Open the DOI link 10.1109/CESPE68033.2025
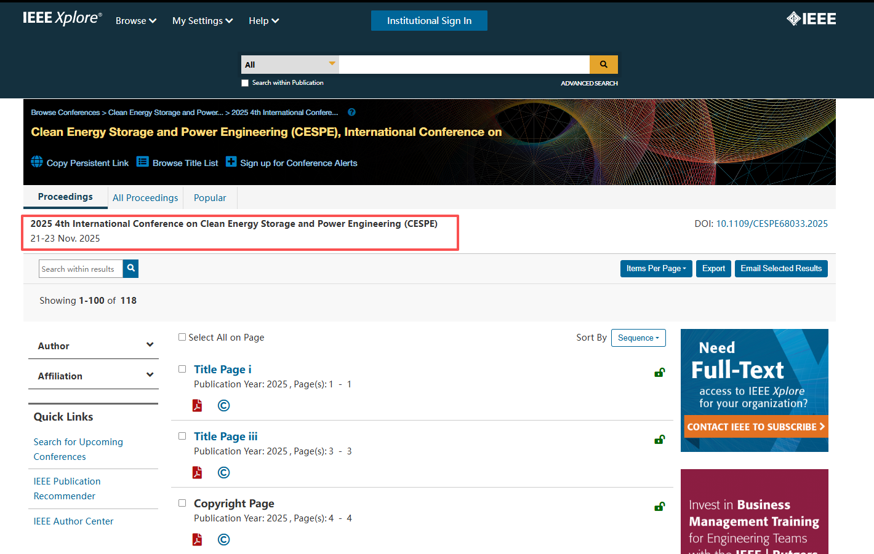Screen dimensions: 874x554 [x=771, y=224]
